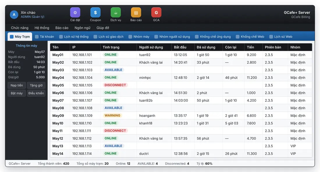Viewport: 320px width, 172px height.
Task: Open the Cài đặt settings icon
Action: [x=75, y=12]
